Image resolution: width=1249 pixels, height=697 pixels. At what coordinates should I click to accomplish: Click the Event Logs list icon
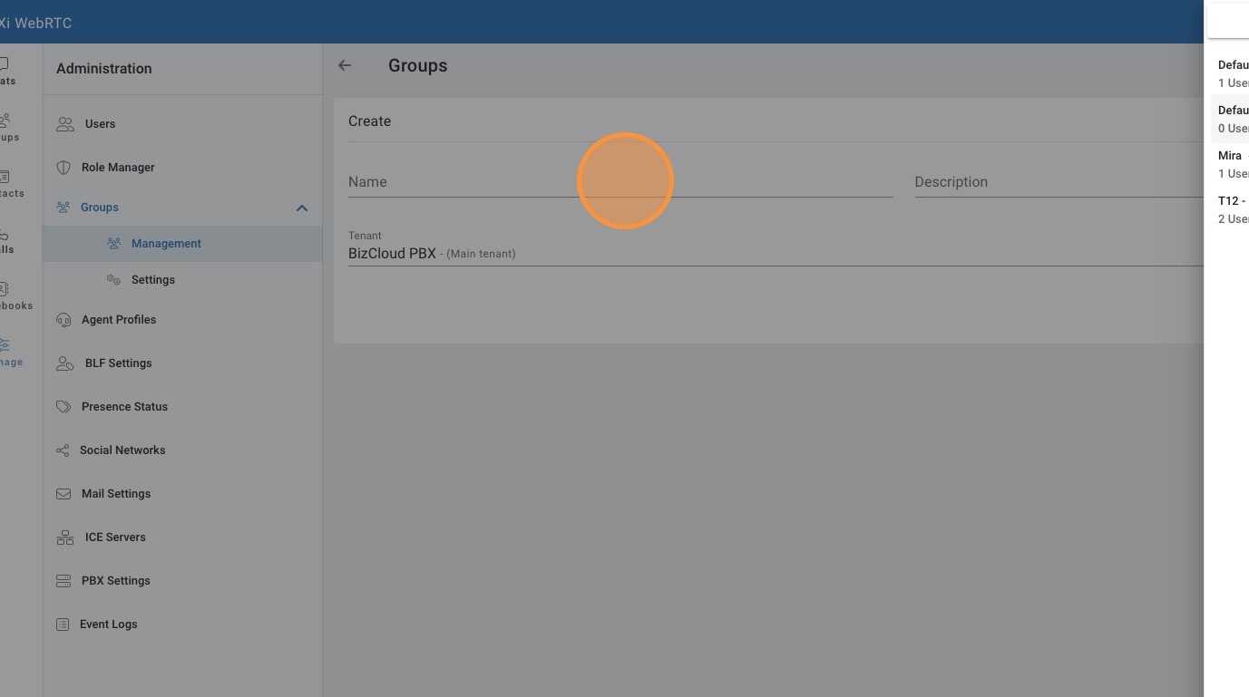click(63, 624)
